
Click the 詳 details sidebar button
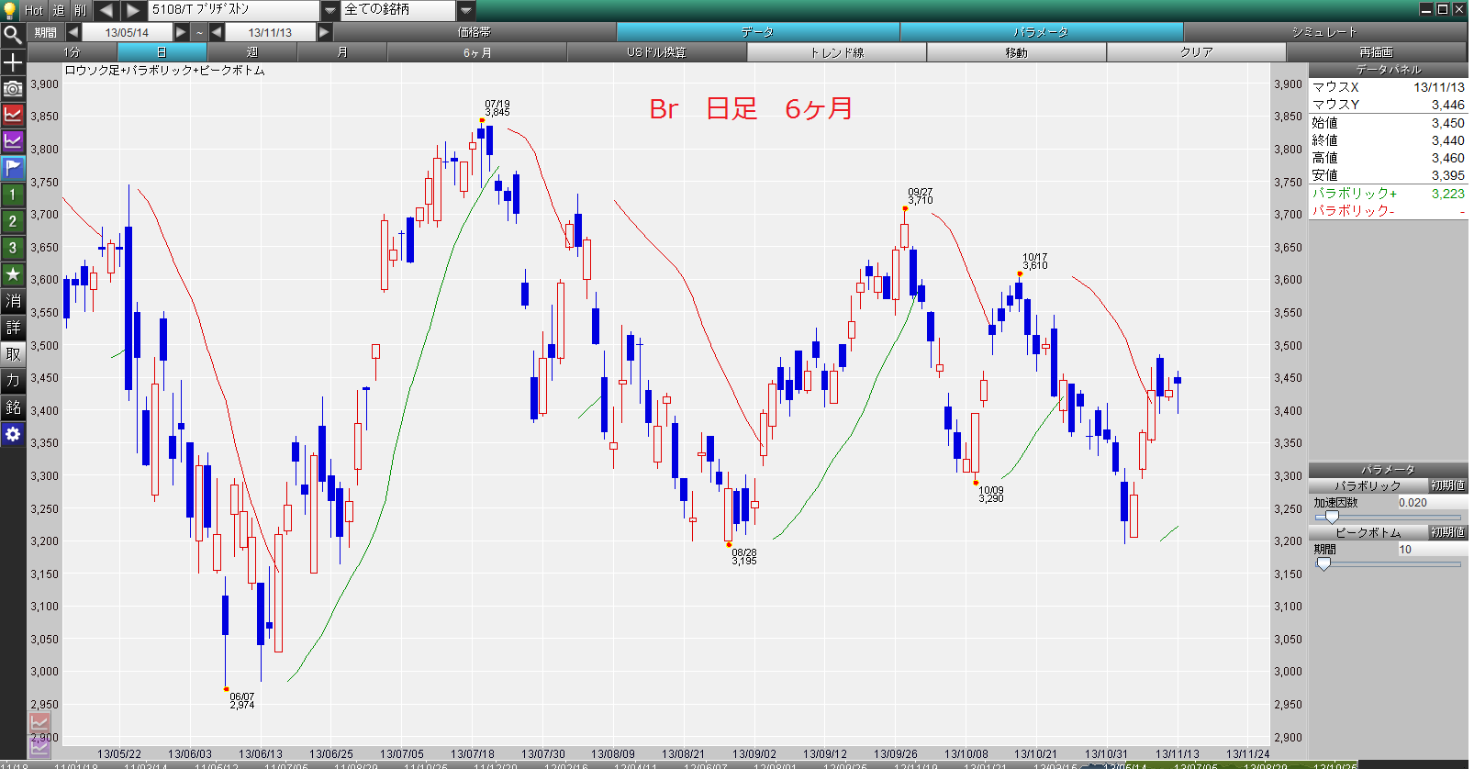pos(13,328)
